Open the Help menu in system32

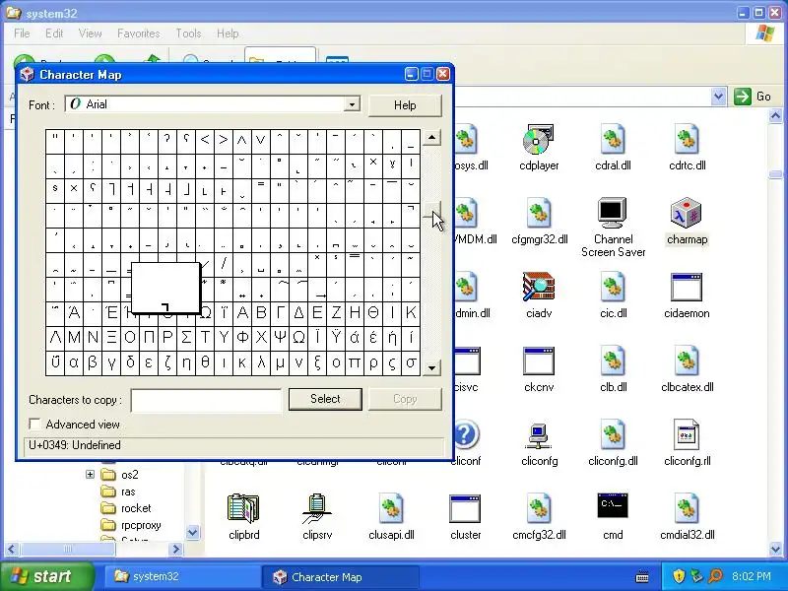point(228,33)
